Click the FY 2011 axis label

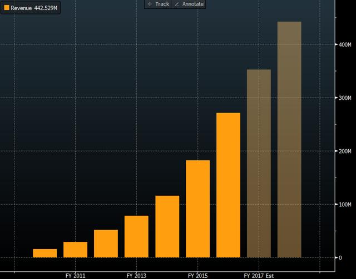[76, 276]
